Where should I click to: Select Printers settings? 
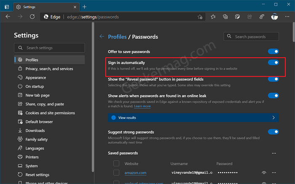coord(49,157)
